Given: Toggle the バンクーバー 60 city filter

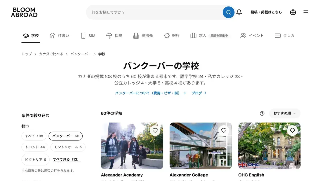Looking at the screenshot, I should pyautogui.click(x=65, y=136).
